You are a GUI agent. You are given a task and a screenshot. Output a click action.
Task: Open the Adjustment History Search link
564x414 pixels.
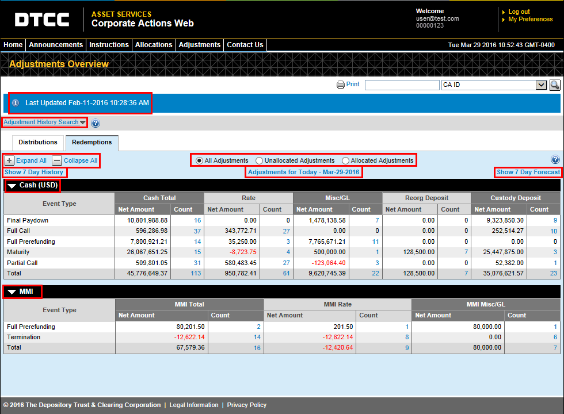pyautogui.click(x=40, y=122)
